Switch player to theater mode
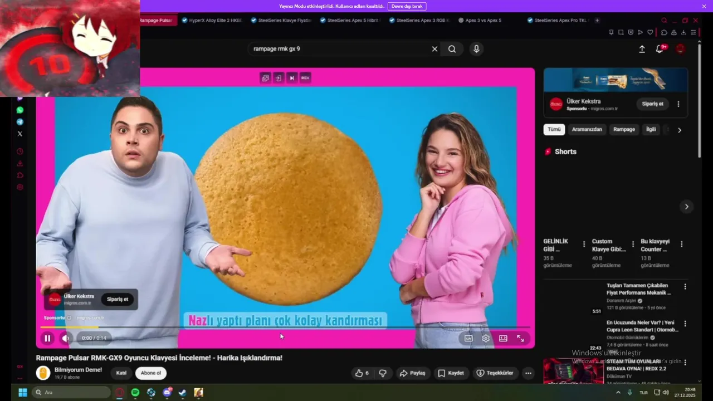 pyautogui.click(x=503, y=338)
